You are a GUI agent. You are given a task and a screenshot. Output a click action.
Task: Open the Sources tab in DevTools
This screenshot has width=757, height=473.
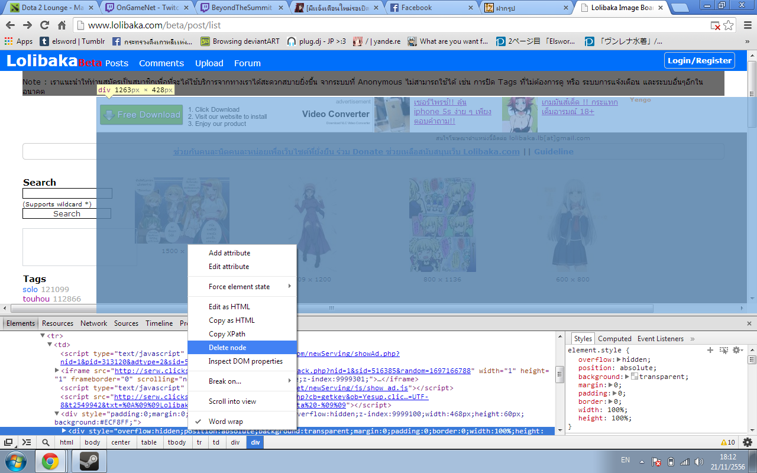(x=126, y=323)
